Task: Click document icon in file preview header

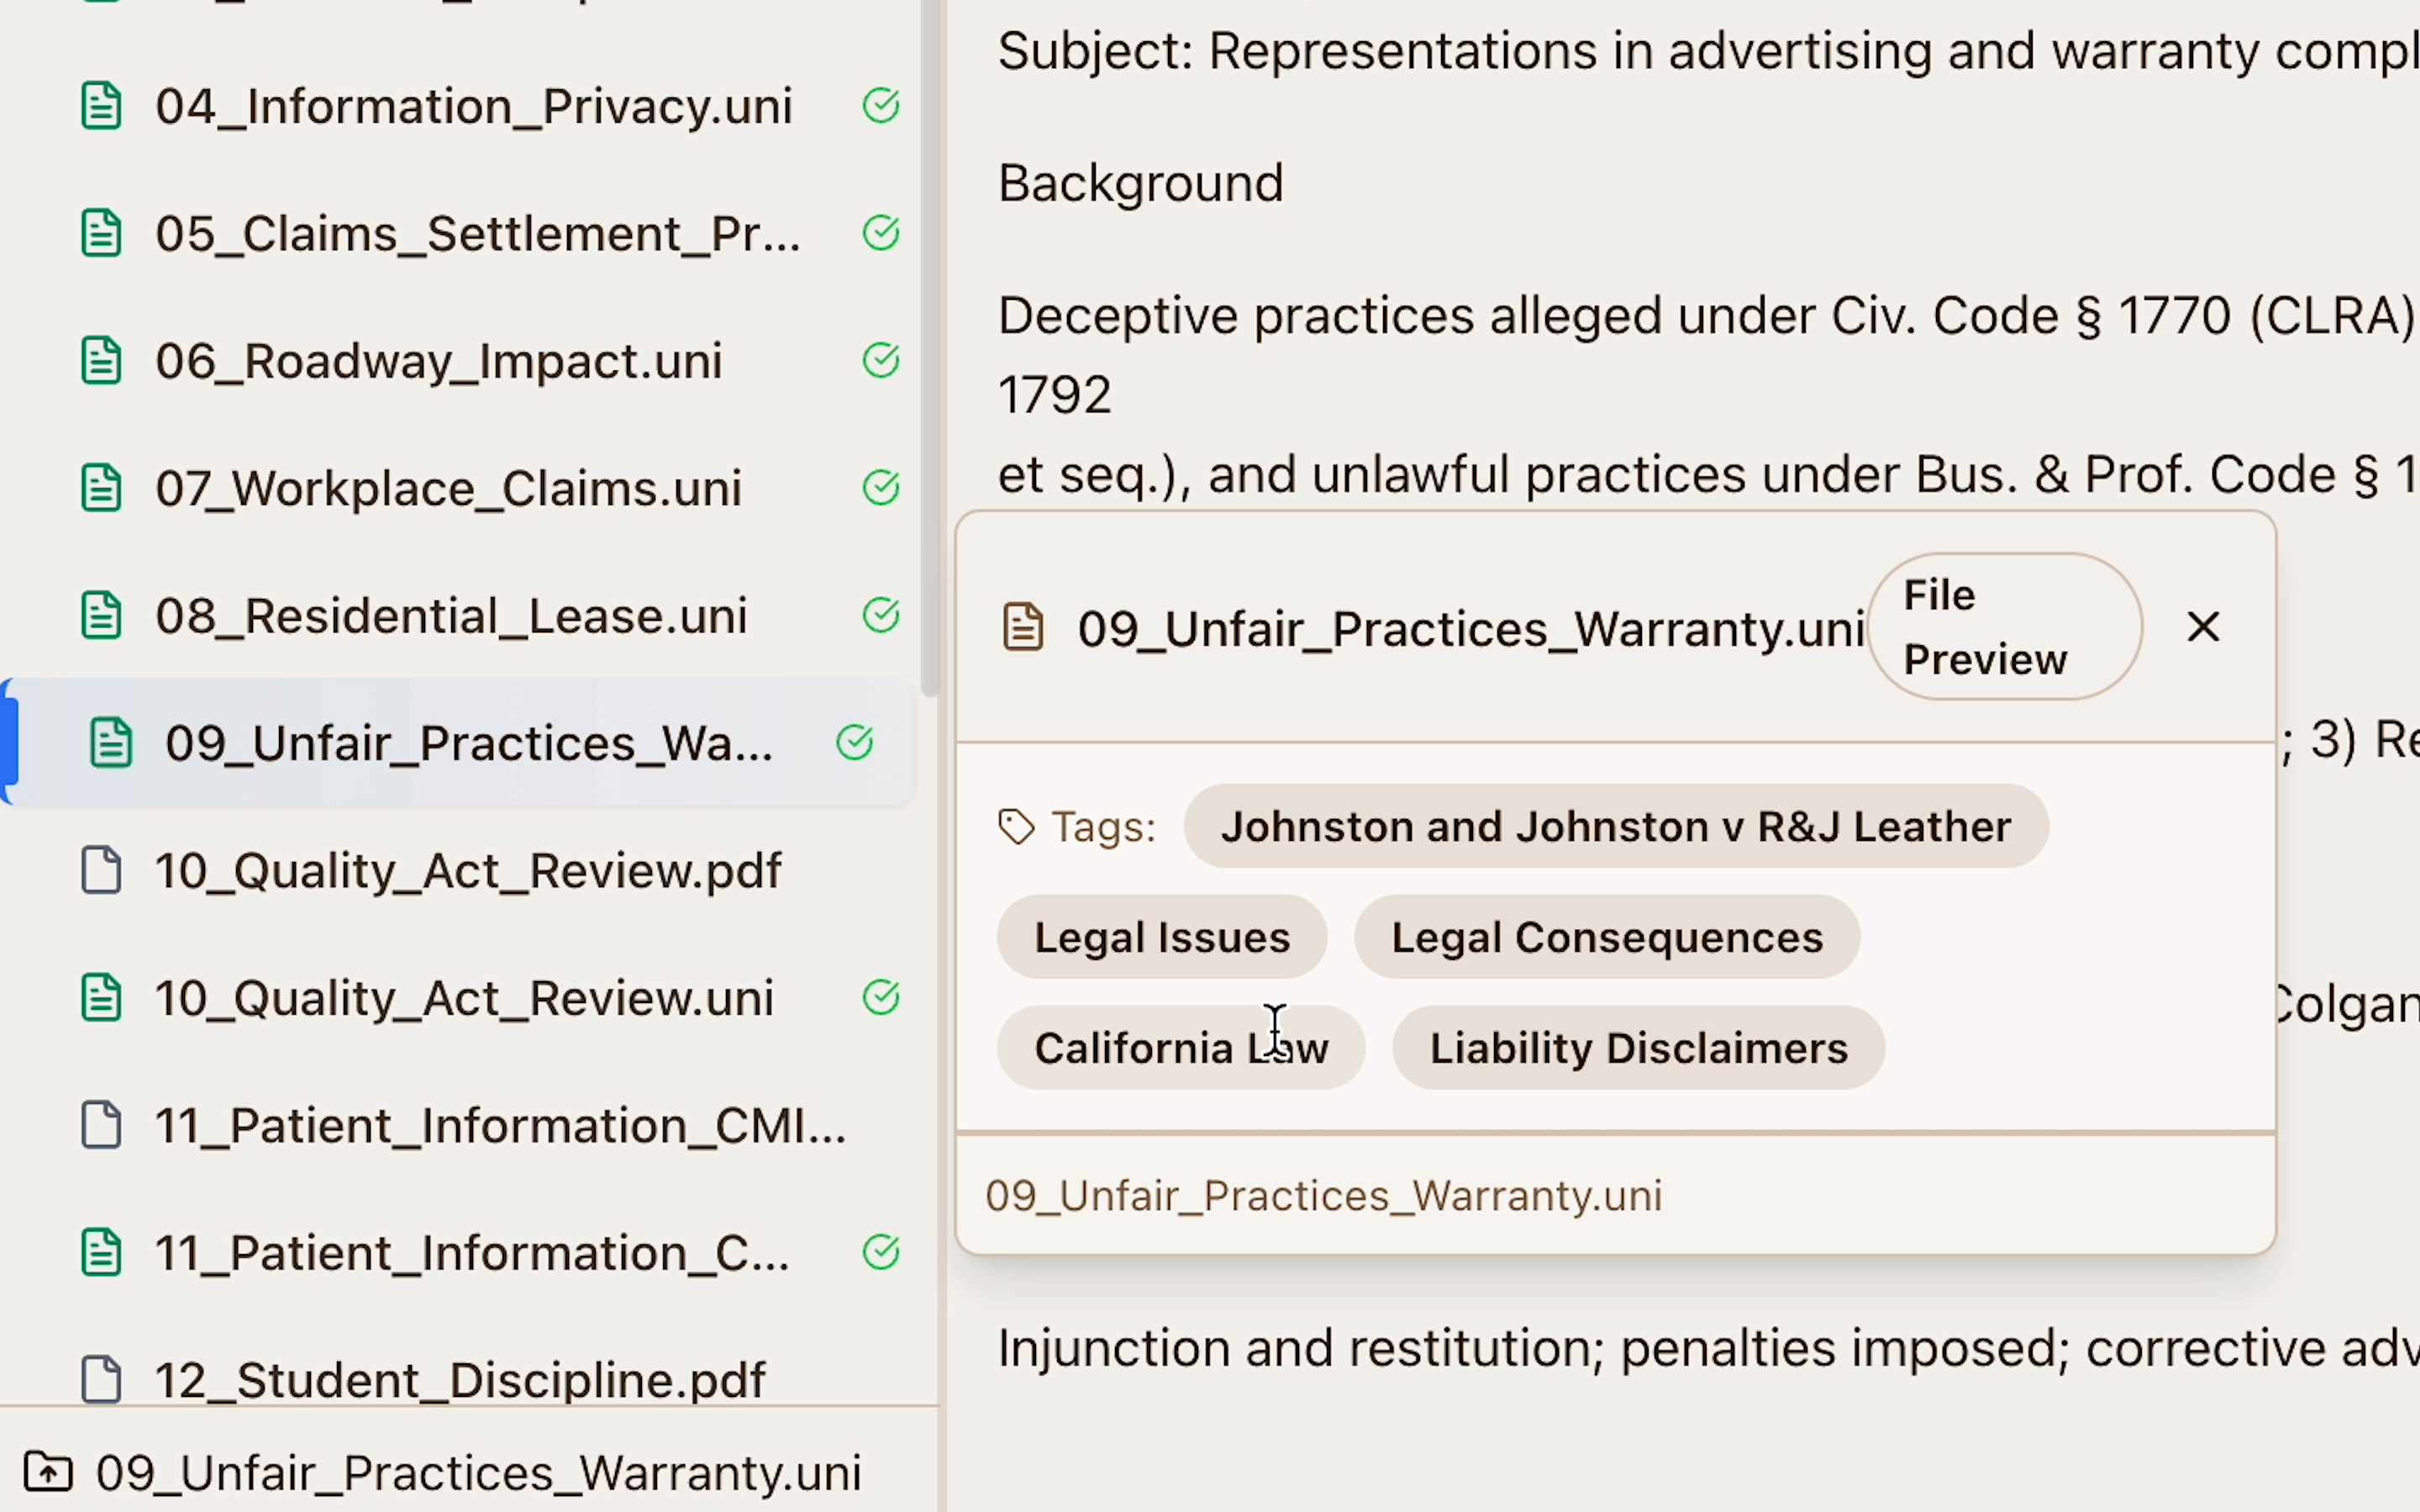Action: (1022, 628)
